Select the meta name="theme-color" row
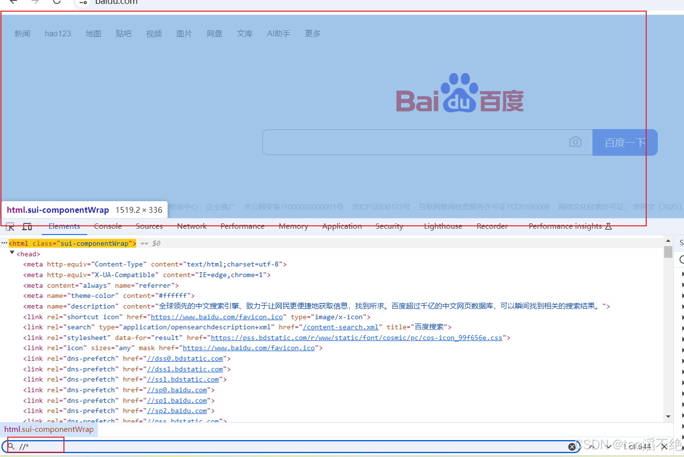 coord(332,296)
